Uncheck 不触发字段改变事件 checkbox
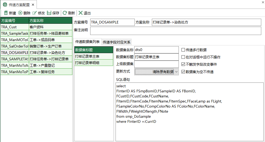 point(183,64)
